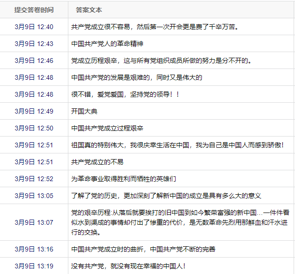Click the 3月9日 12:40 timestamp cell
Viewport: 295px width, 274px height.
[34, 27]
